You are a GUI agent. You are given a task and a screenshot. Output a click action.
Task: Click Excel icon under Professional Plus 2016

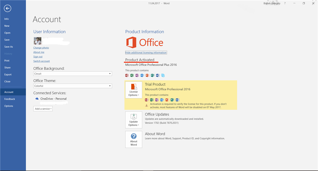(132, 75)
